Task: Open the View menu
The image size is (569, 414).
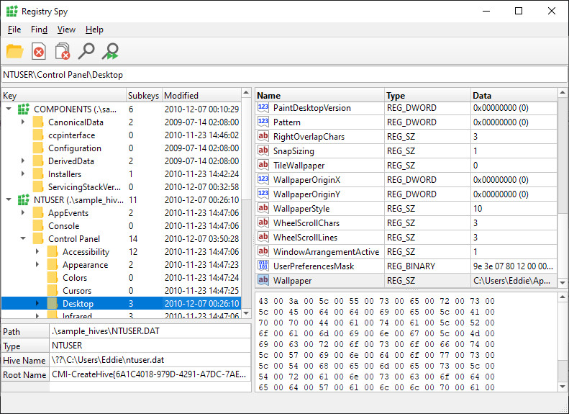Action: pyautogui.click(x=66, y=30)
